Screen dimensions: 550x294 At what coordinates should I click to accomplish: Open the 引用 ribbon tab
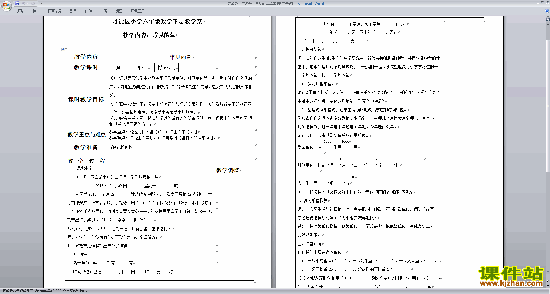[x=73, y=11]
